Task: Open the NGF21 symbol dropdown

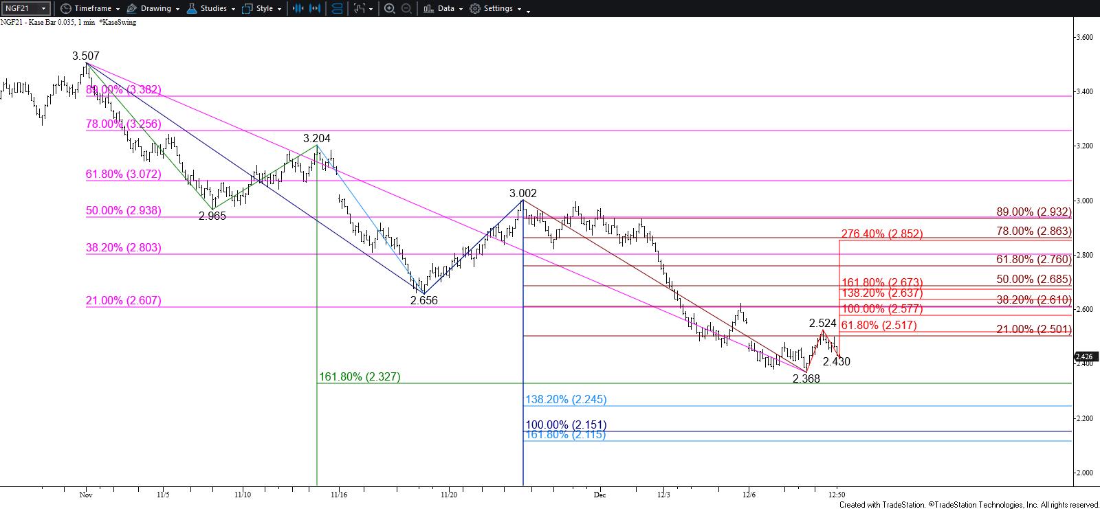Action: (x=43, y=9)
